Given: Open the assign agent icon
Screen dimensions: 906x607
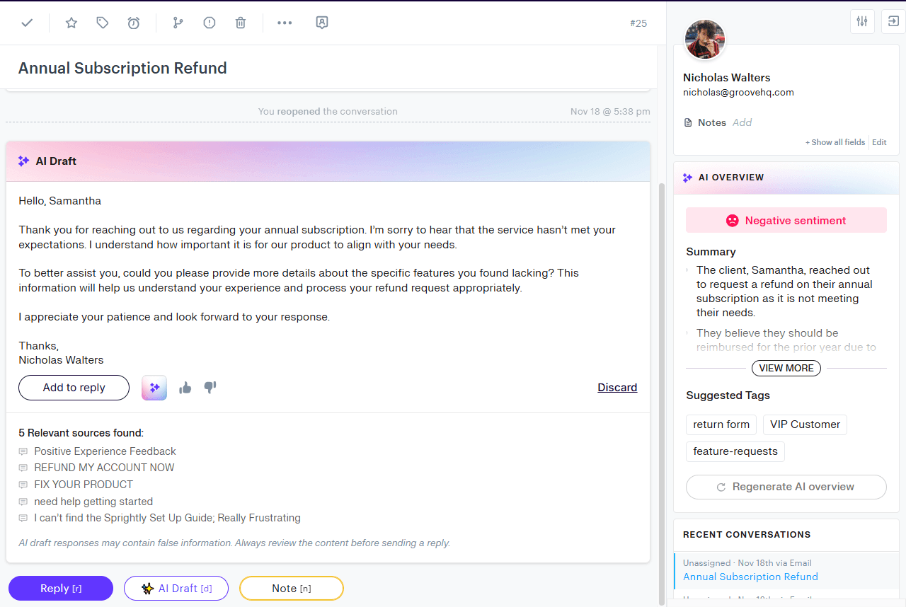Looking at the screenshot, I should point(322,23).
